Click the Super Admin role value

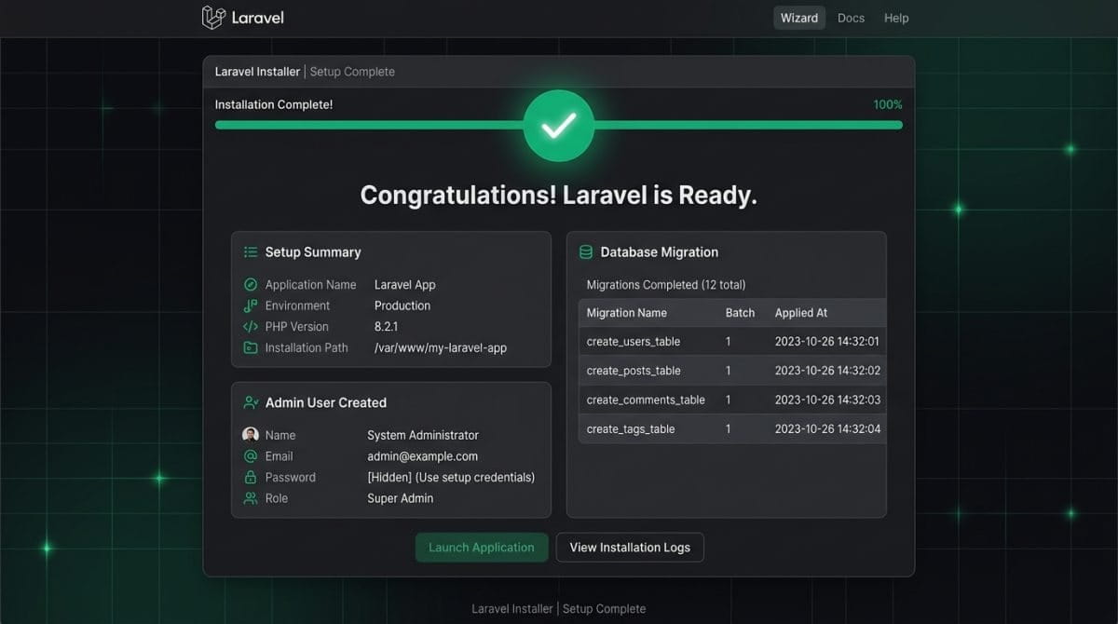[401, 498]
